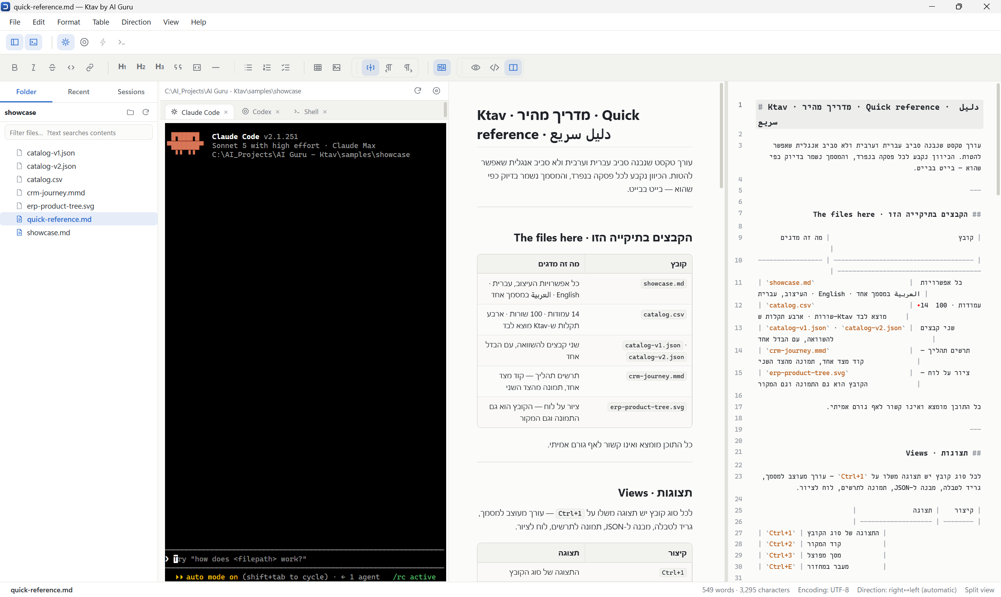Image resolution: width=1001 pixels, height=597 pixels.
Task: Switch to source code view
Action: [495, 68]
